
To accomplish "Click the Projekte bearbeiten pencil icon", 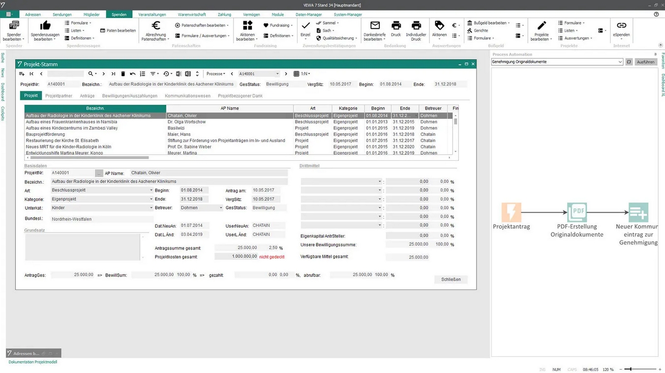I will click(x=542, y=26).
